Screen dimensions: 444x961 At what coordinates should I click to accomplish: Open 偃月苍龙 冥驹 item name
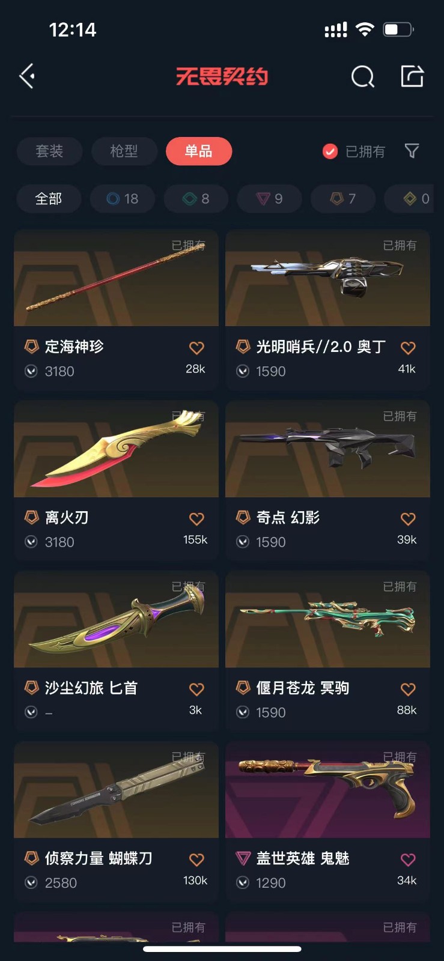(302, 688)
